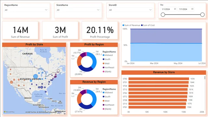Select the 3M Sum of Profit card
The image size is (208, 117).
[x=60, y=30]
